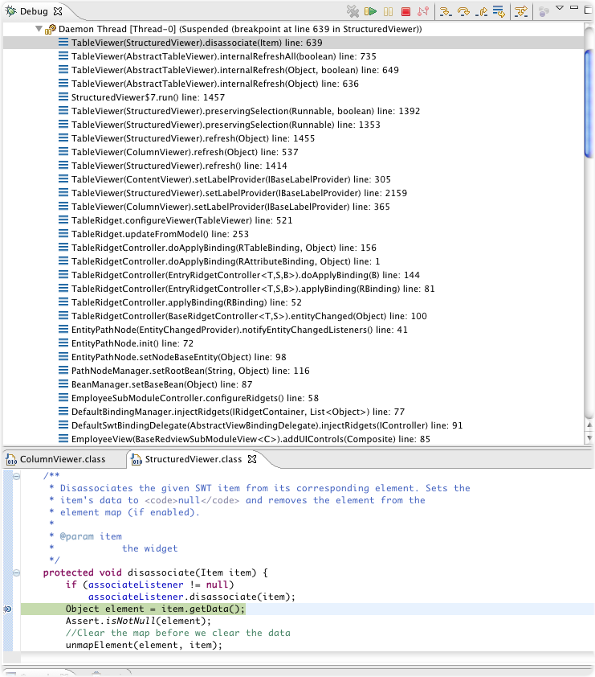Click scroll up arrow of Debug view

point(589,425)
